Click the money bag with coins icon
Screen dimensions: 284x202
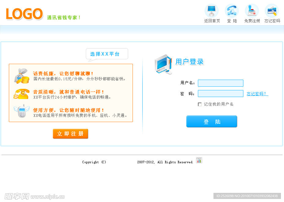coord(21,76)
